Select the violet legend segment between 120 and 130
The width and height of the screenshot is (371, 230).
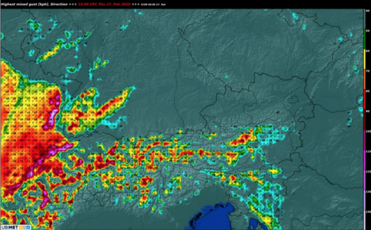[x=365, y=180]
